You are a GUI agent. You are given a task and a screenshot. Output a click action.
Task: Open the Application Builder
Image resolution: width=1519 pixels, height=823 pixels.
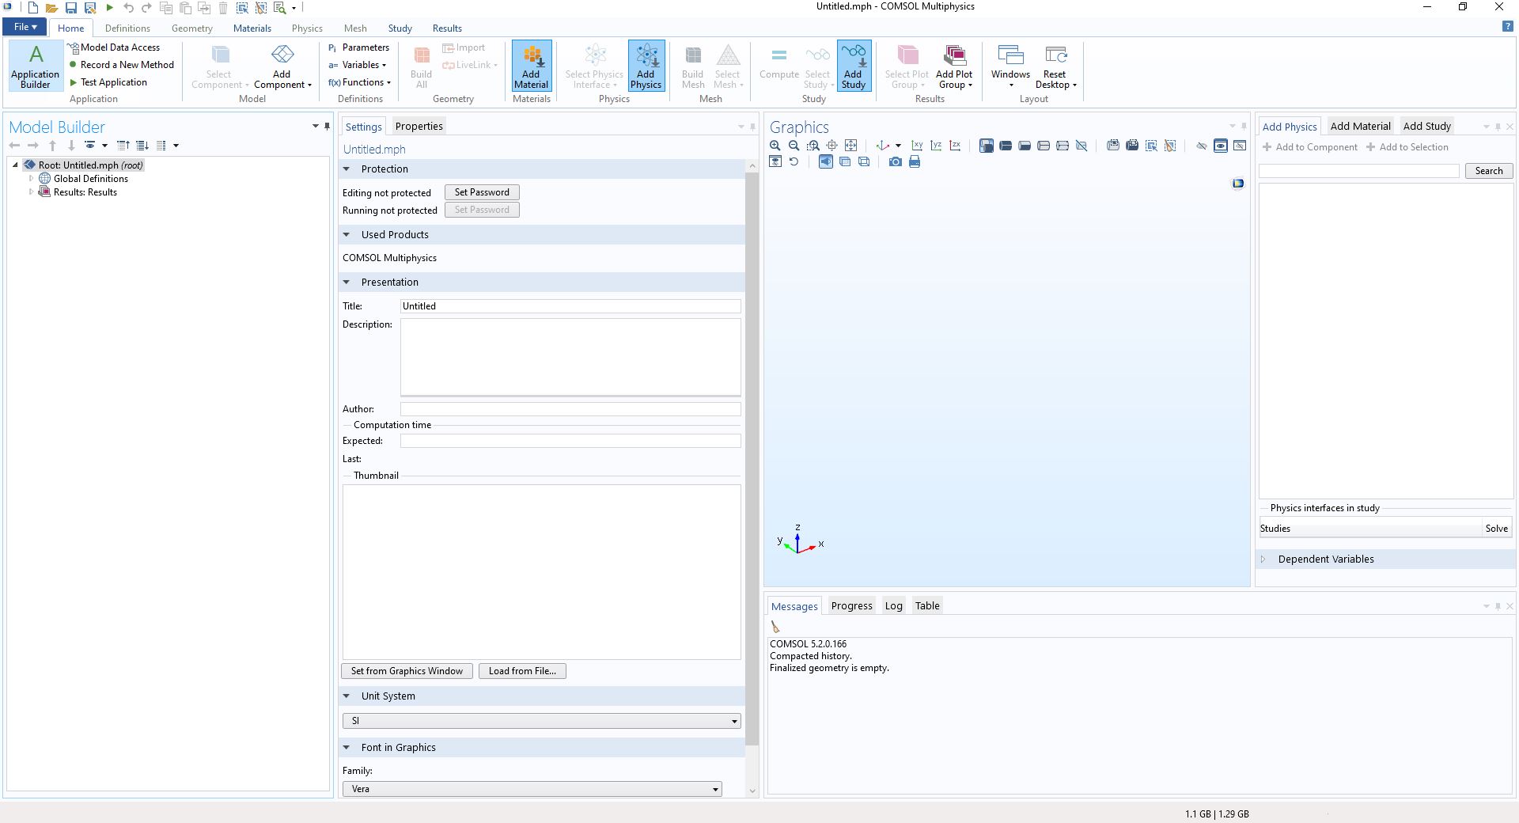click(36, 66)
